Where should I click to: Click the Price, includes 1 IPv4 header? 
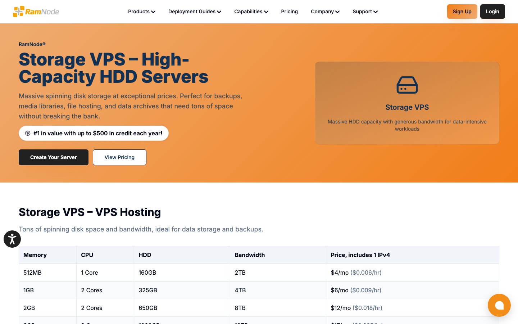(413, 255)
